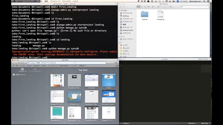The width and height of the screenshot is (223, 125).
Task: Open 書類 in the Finder sidebar
Action: pos(123,24)
